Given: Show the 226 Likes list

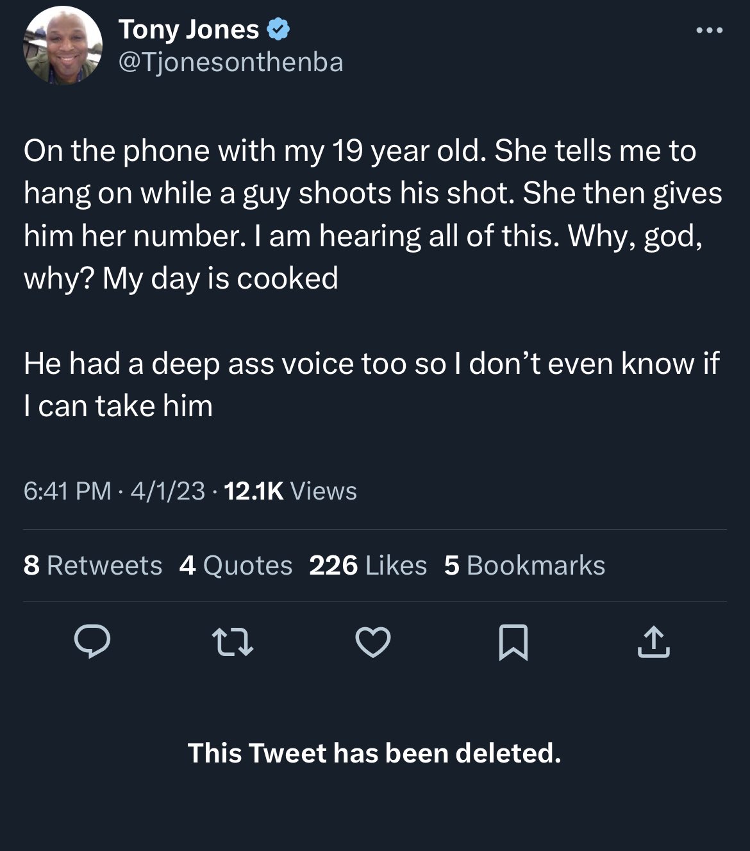Looking at the screenshot, I should 368,566.
